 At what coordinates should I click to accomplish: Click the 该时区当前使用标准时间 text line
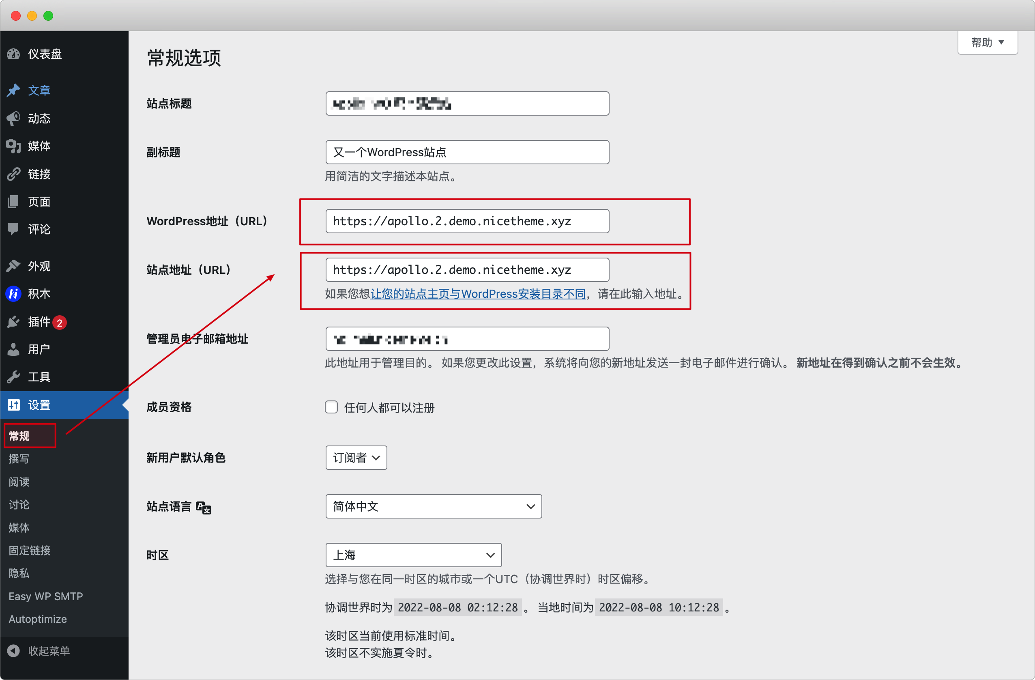point(390,636)
